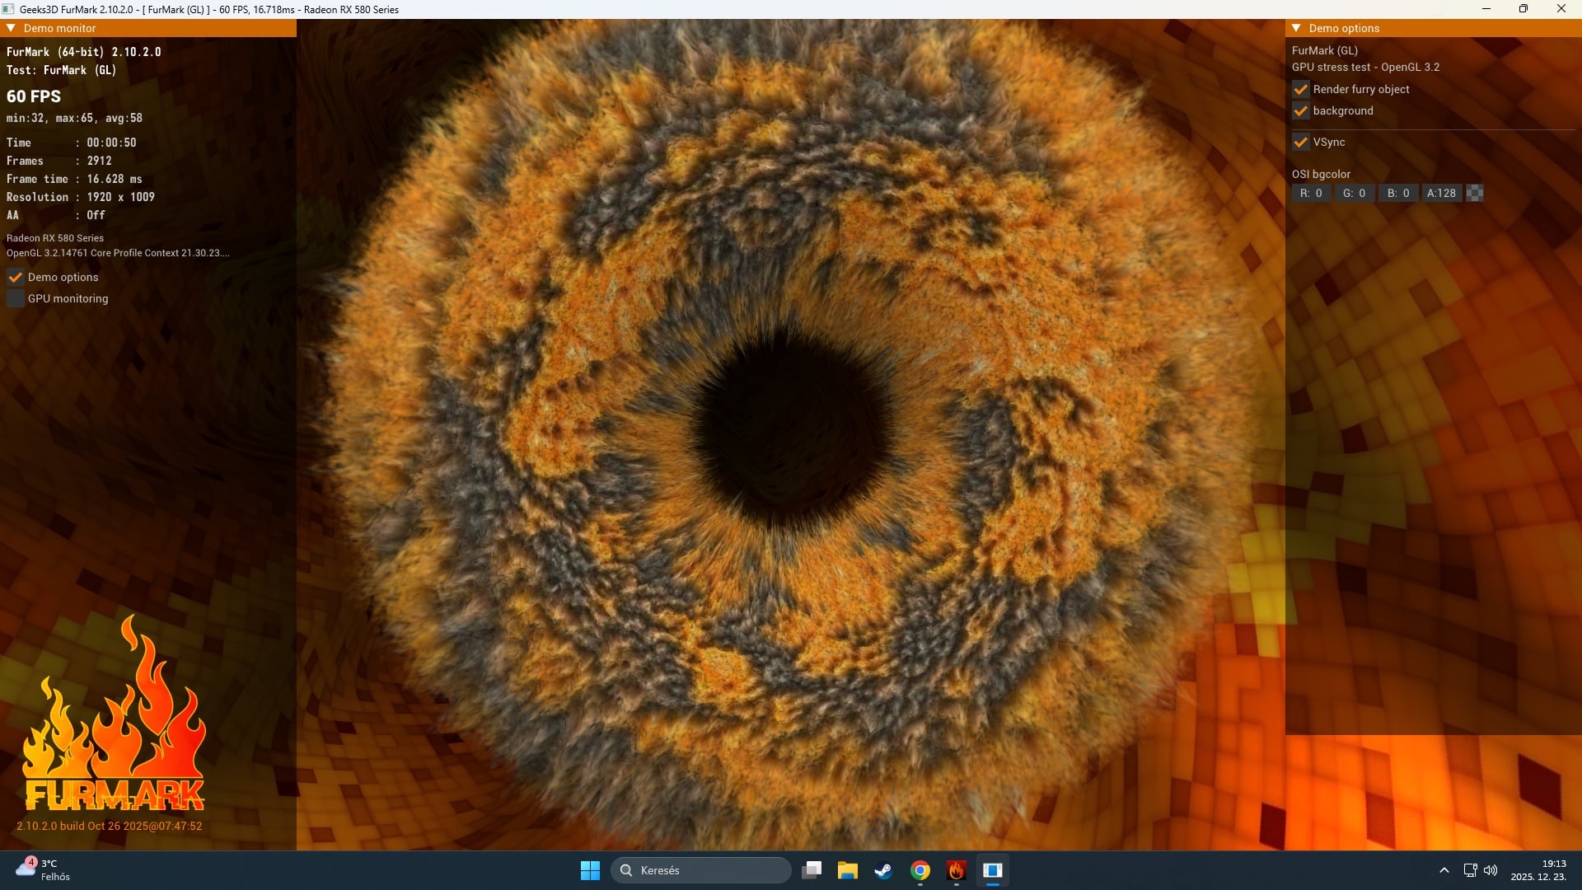
Task: Launch Google Chrome from taskbar
Action: (x=920, y=870)
